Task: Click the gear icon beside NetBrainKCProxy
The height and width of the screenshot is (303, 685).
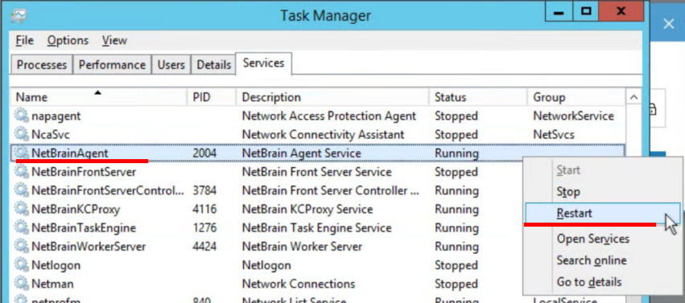Action: 21,209
